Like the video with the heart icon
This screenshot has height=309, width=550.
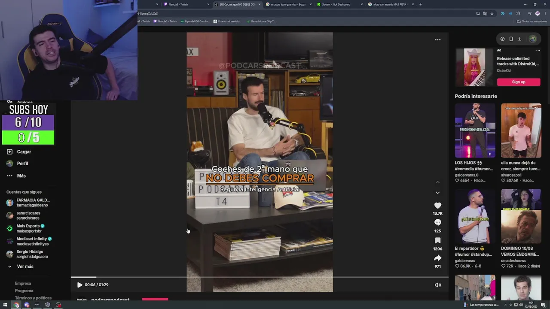(437, 206)
